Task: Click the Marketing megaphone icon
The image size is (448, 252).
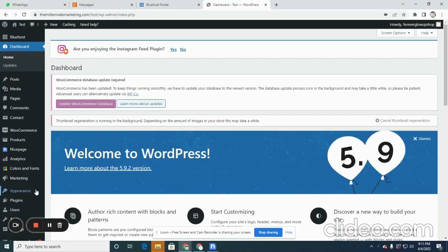Action: coord(5,178)
